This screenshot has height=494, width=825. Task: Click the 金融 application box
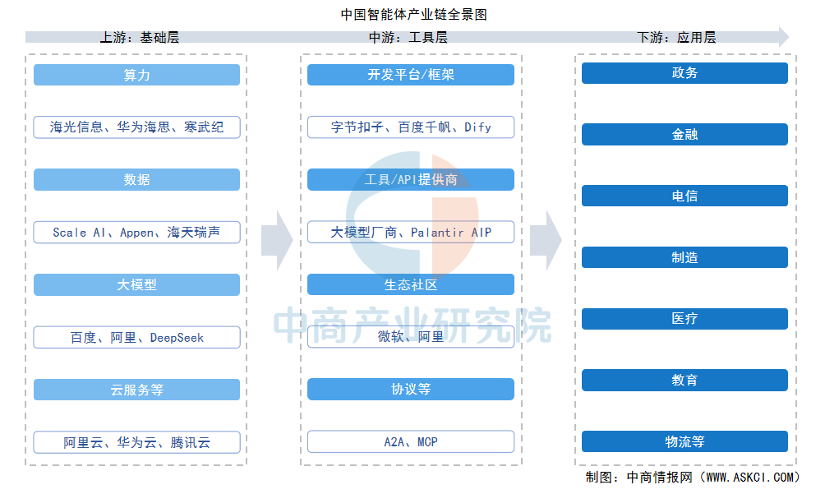pos(684,135)
